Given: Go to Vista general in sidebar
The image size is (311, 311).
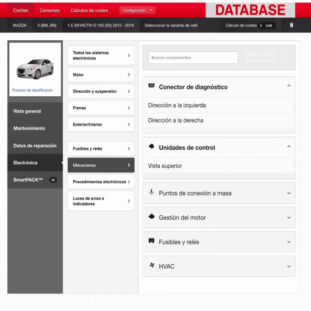Looking at the screenshot, I should point(35,111).
